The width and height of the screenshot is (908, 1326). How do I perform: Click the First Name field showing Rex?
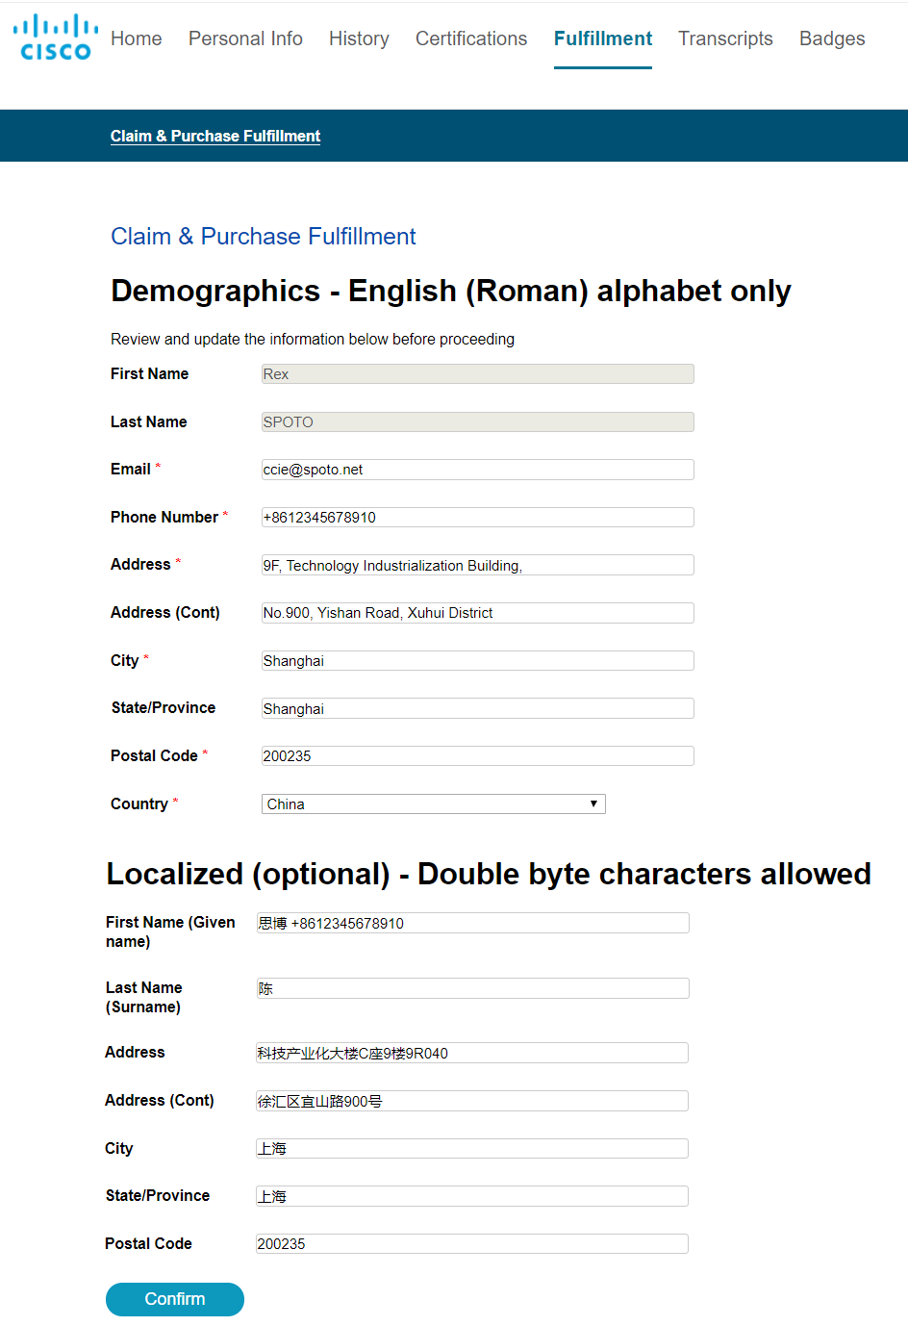[x=478, y=374]
